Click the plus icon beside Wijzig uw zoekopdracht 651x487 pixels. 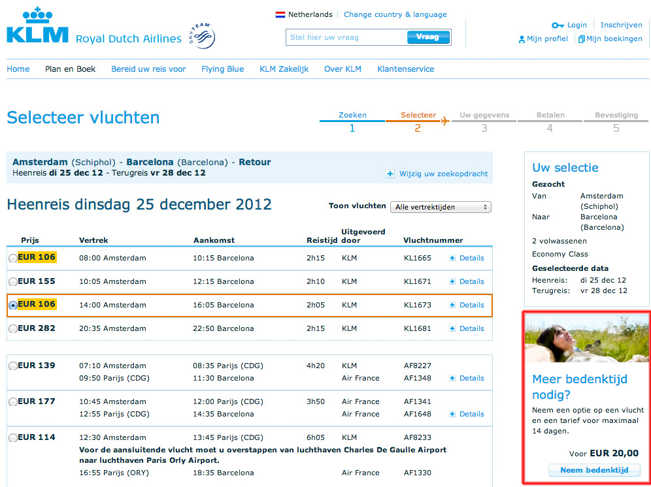pos(390,174)
